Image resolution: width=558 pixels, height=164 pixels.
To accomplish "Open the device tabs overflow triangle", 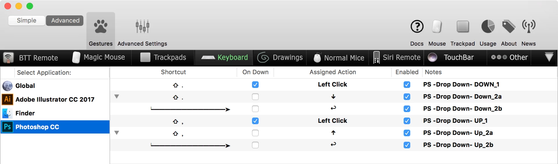I will coord(549,57).
